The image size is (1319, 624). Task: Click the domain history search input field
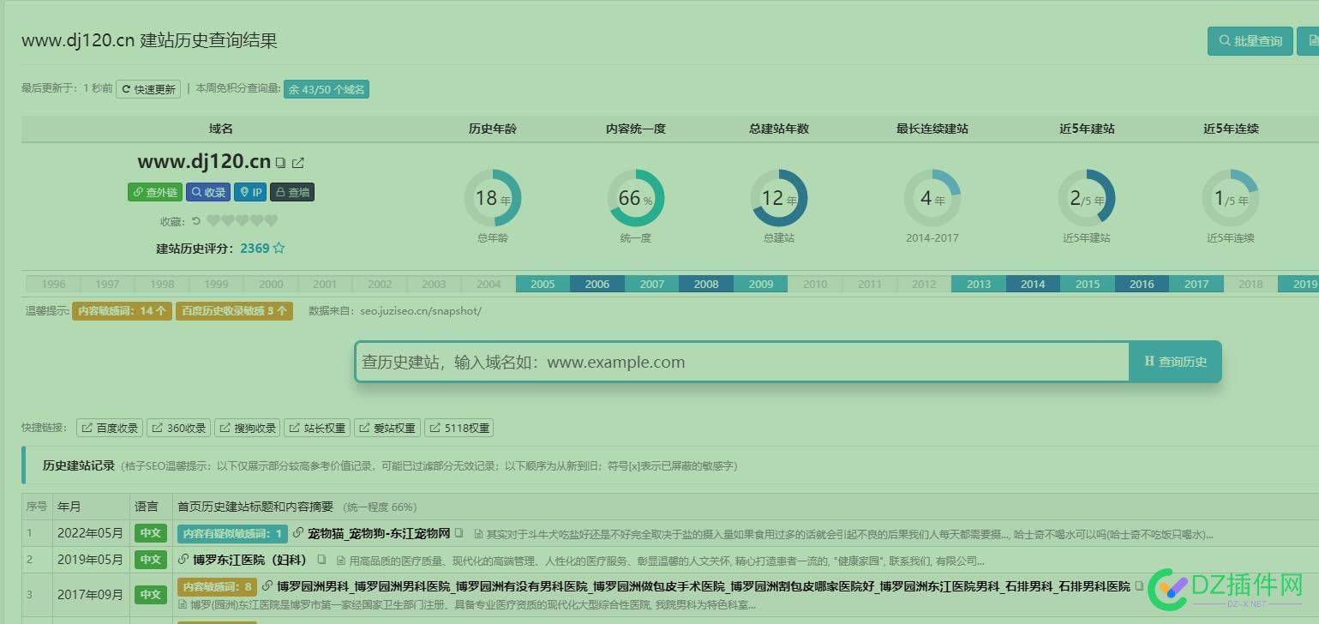point(742,362)
